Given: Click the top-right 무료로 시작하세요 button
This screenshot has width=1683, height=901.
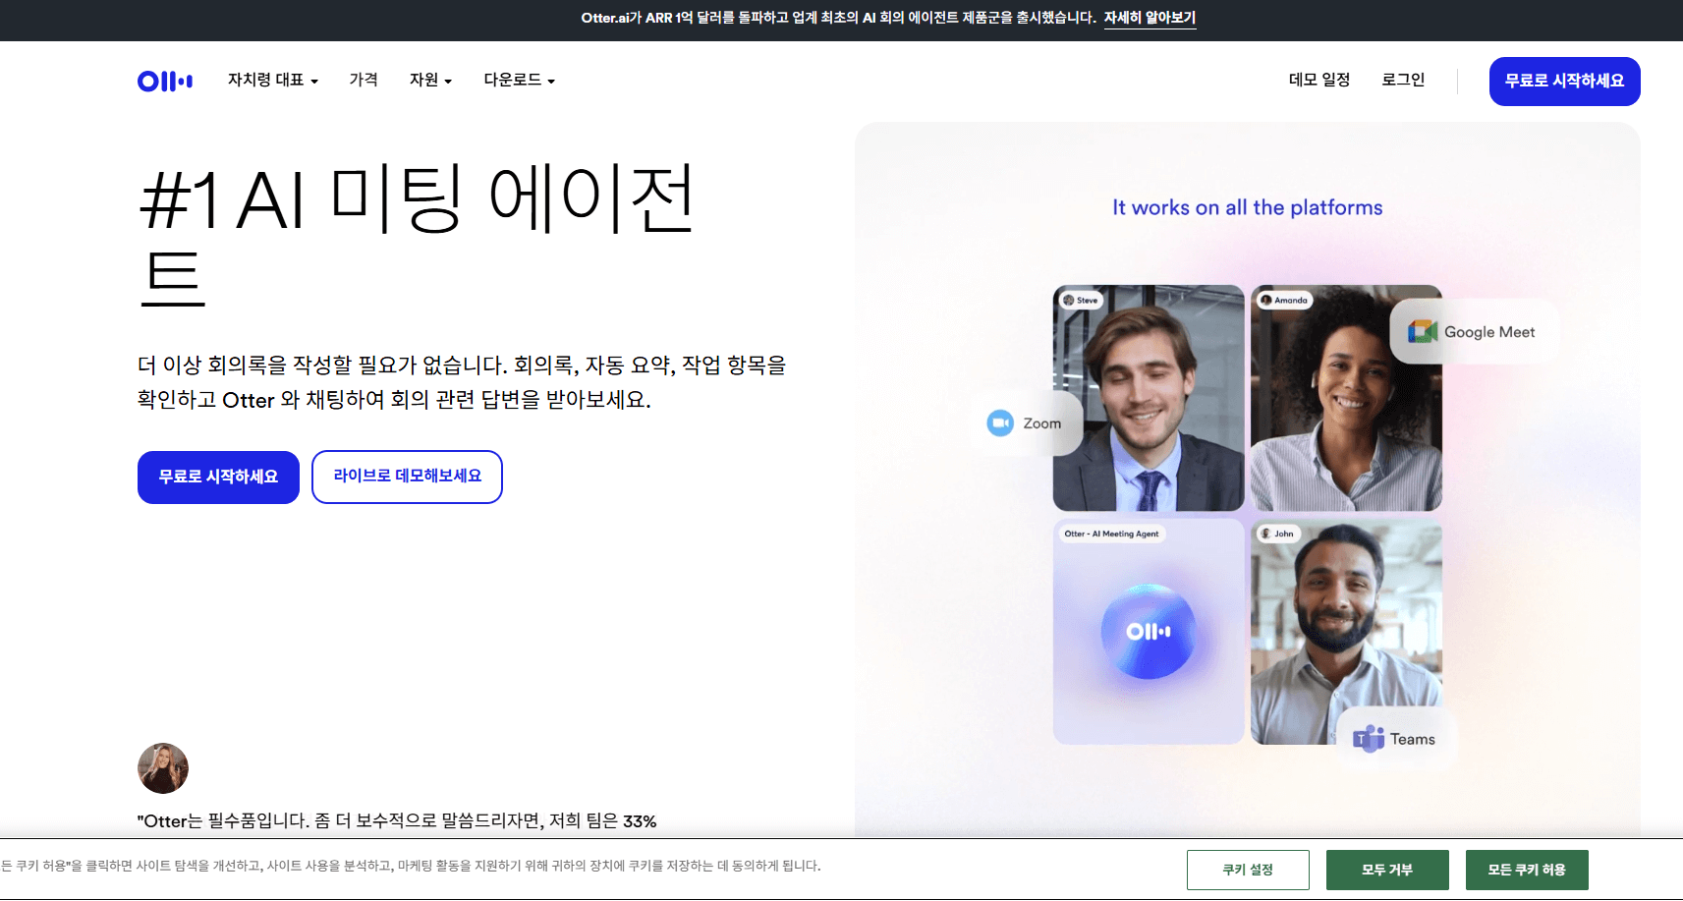Looking at the screenshot, I should 1563,81.
